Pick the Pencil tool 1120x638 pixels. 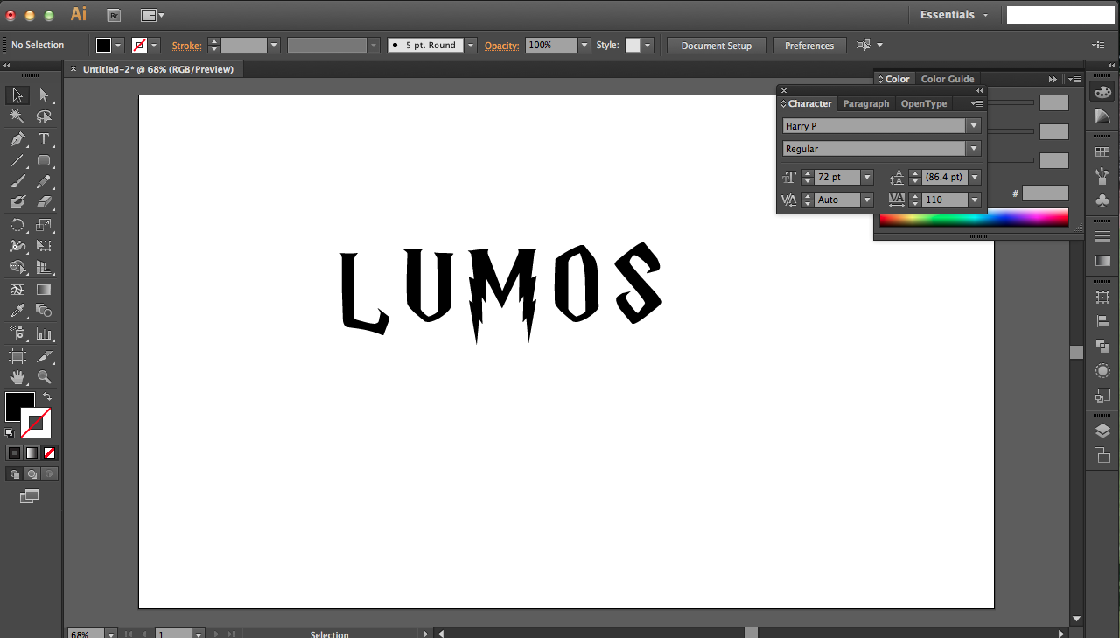pos(44,182)
